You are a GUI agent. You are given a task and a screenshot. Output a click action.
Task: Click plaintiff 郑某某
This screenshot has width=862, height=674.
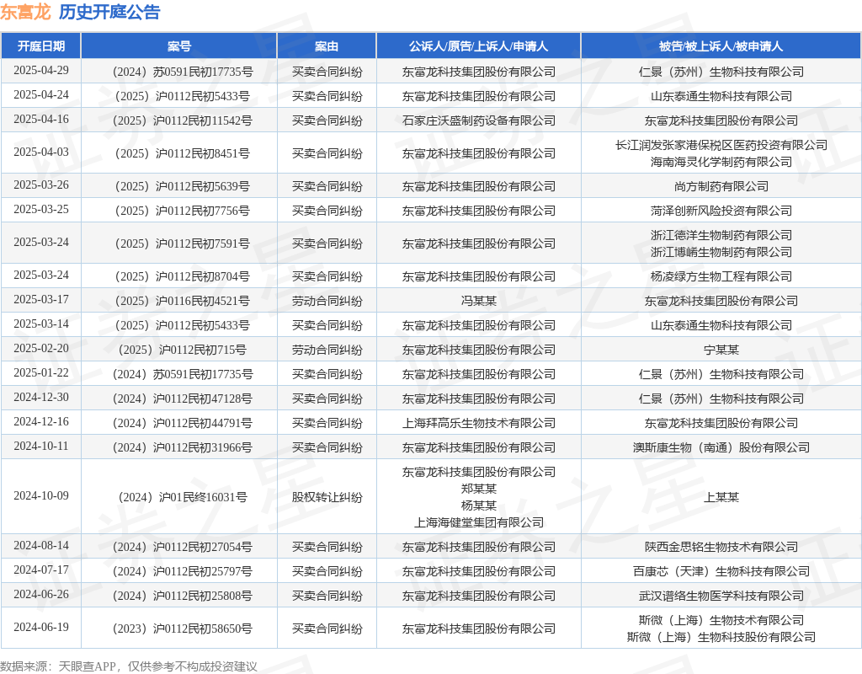(x=479, y=489)
